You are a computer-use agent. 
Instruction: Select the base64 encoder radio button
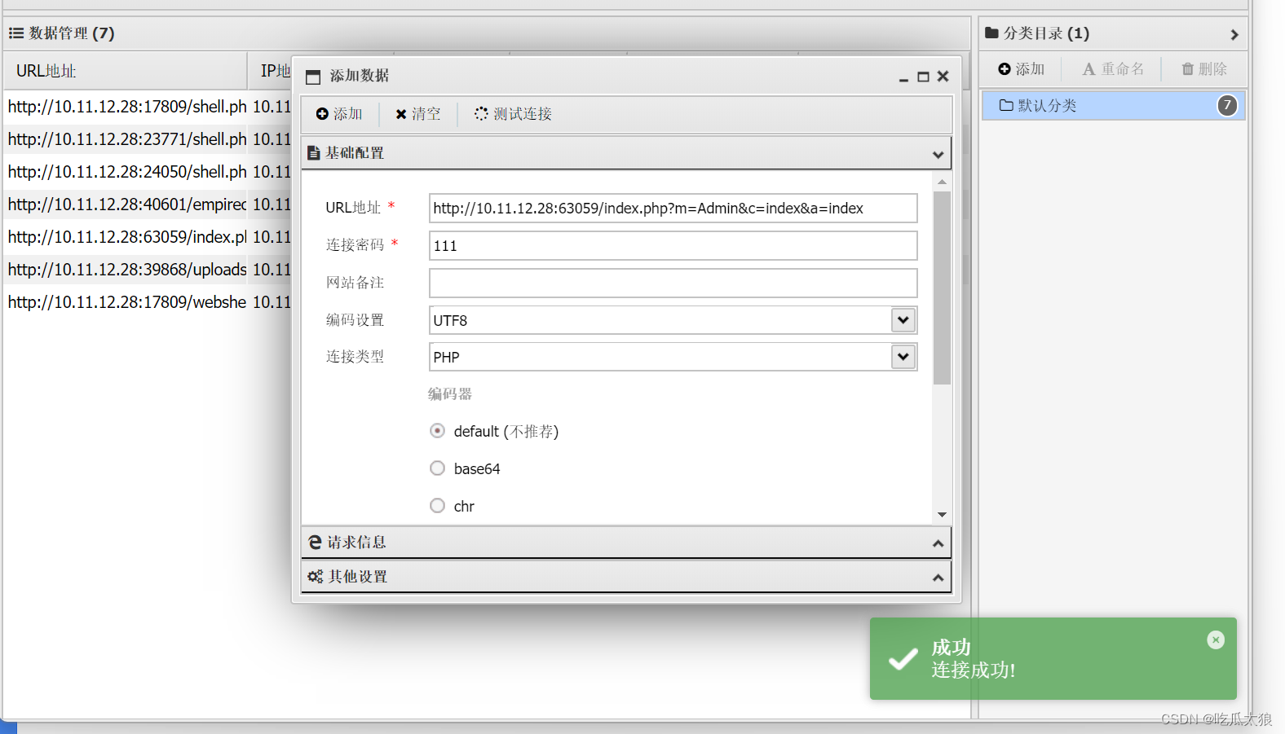click(x=438, y=468)
